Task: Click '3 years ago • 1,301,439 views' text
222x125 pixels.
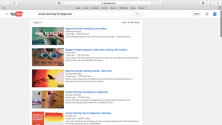Action: click(x=78, y=76)
